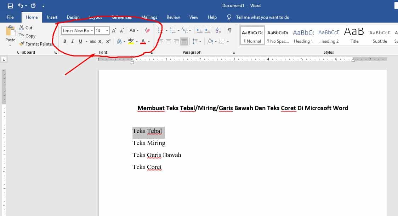Open the Help tab
This screenshot has height=216, width=398.
click(212, 17)
